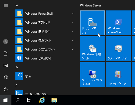Select '検索' label in app list
This screenshot has width=135, height=105.
coord(28,76)
